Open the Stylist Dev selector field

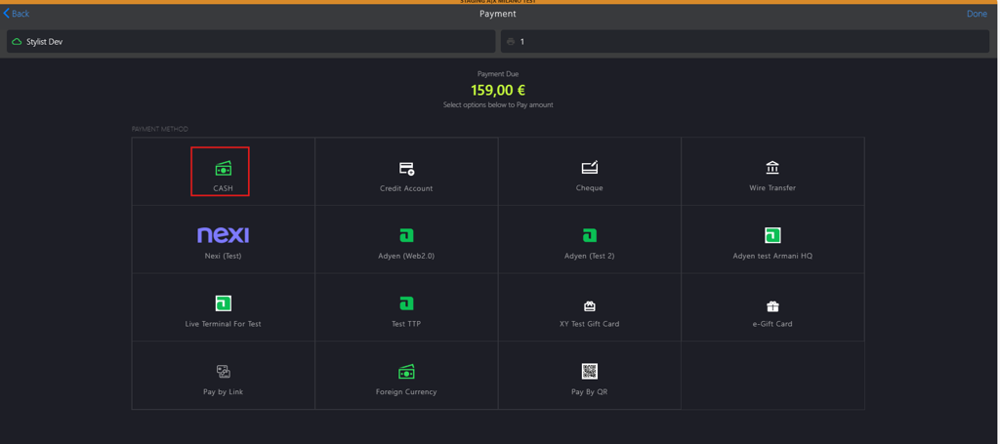point(251,41)
